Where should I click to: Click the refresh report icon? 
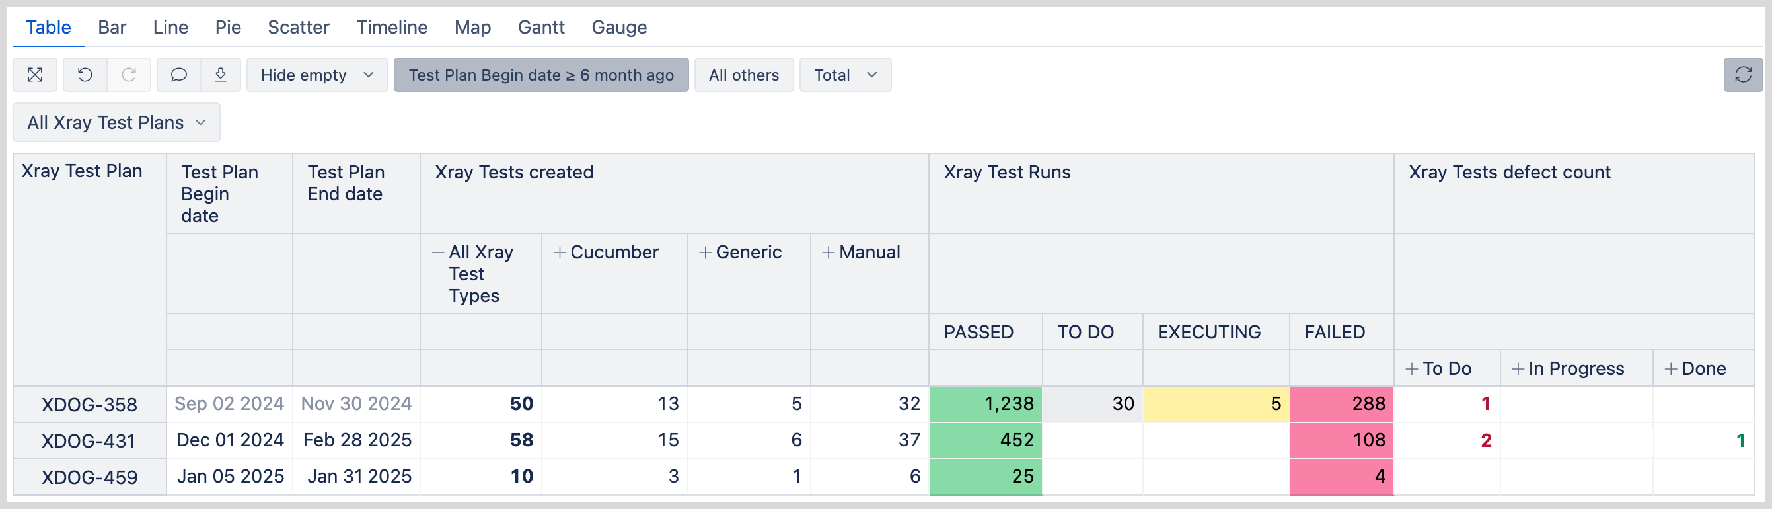pos(1742,75)
